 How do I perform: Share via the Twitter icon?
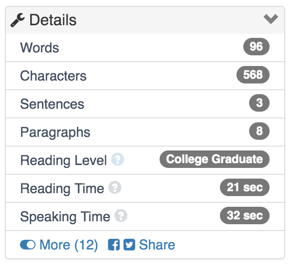(129, 245)
